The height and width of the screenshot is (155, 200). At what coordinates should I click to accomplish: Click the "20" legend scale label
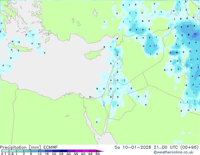pos(54,154)
